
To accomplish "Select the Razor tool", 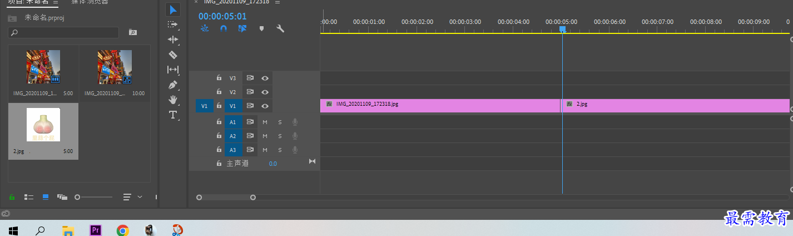I will [173, 55].
